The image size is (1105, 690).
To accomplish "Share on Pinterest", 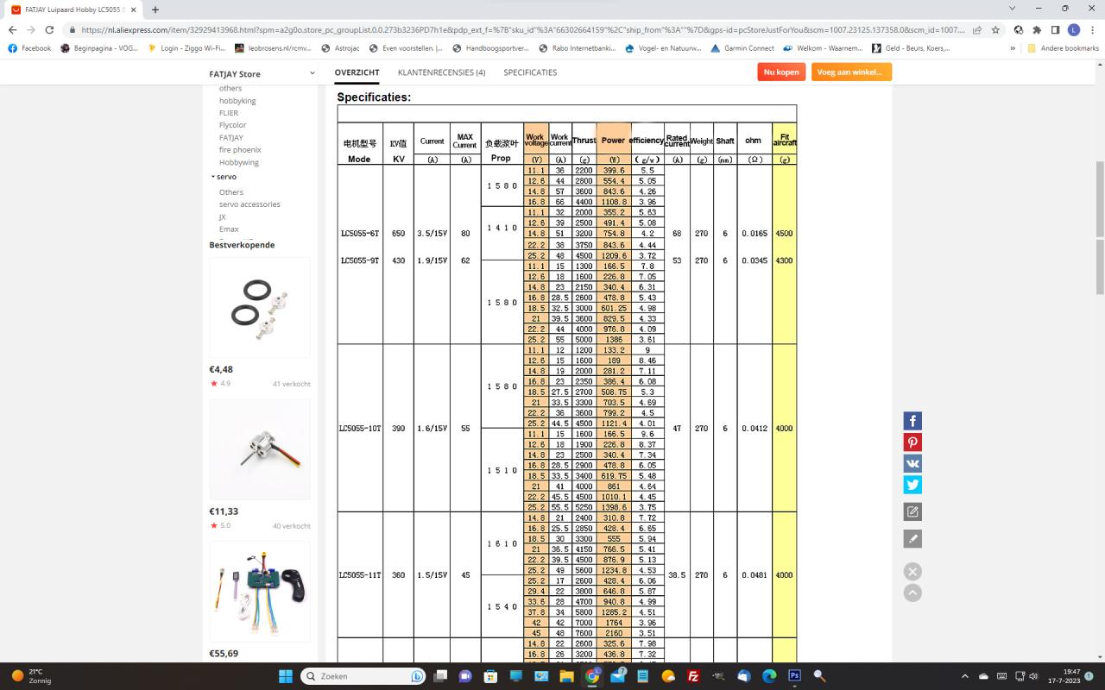I will click(912, 442).
